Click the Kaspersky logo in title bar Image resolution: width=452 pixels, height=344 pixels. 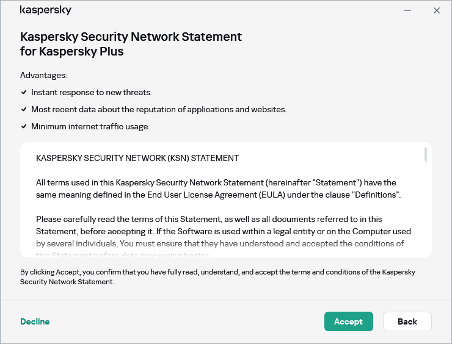click(45, 10)
